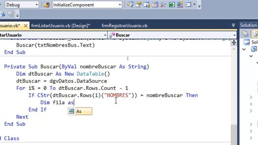The height and width of the screenshot is (145, 258).
Task: Click the toolbar icon before the Command Window icon
Action: pos(180,4)
